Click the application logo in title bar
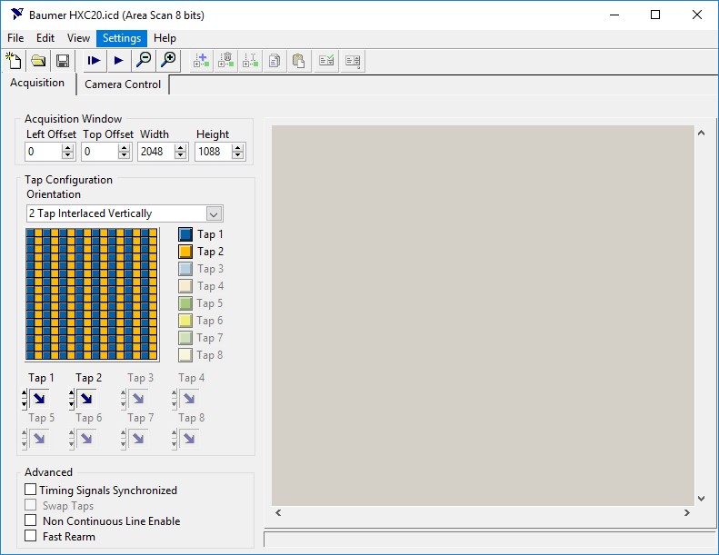Screen dimensions: 719x555 point(17,15)
